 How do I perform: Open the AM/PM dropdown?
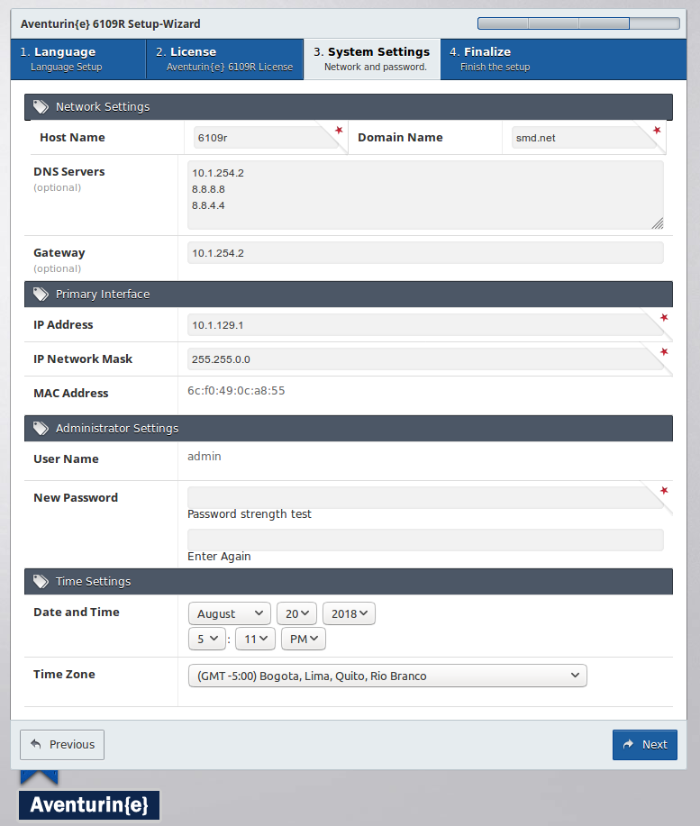point(304,639)
